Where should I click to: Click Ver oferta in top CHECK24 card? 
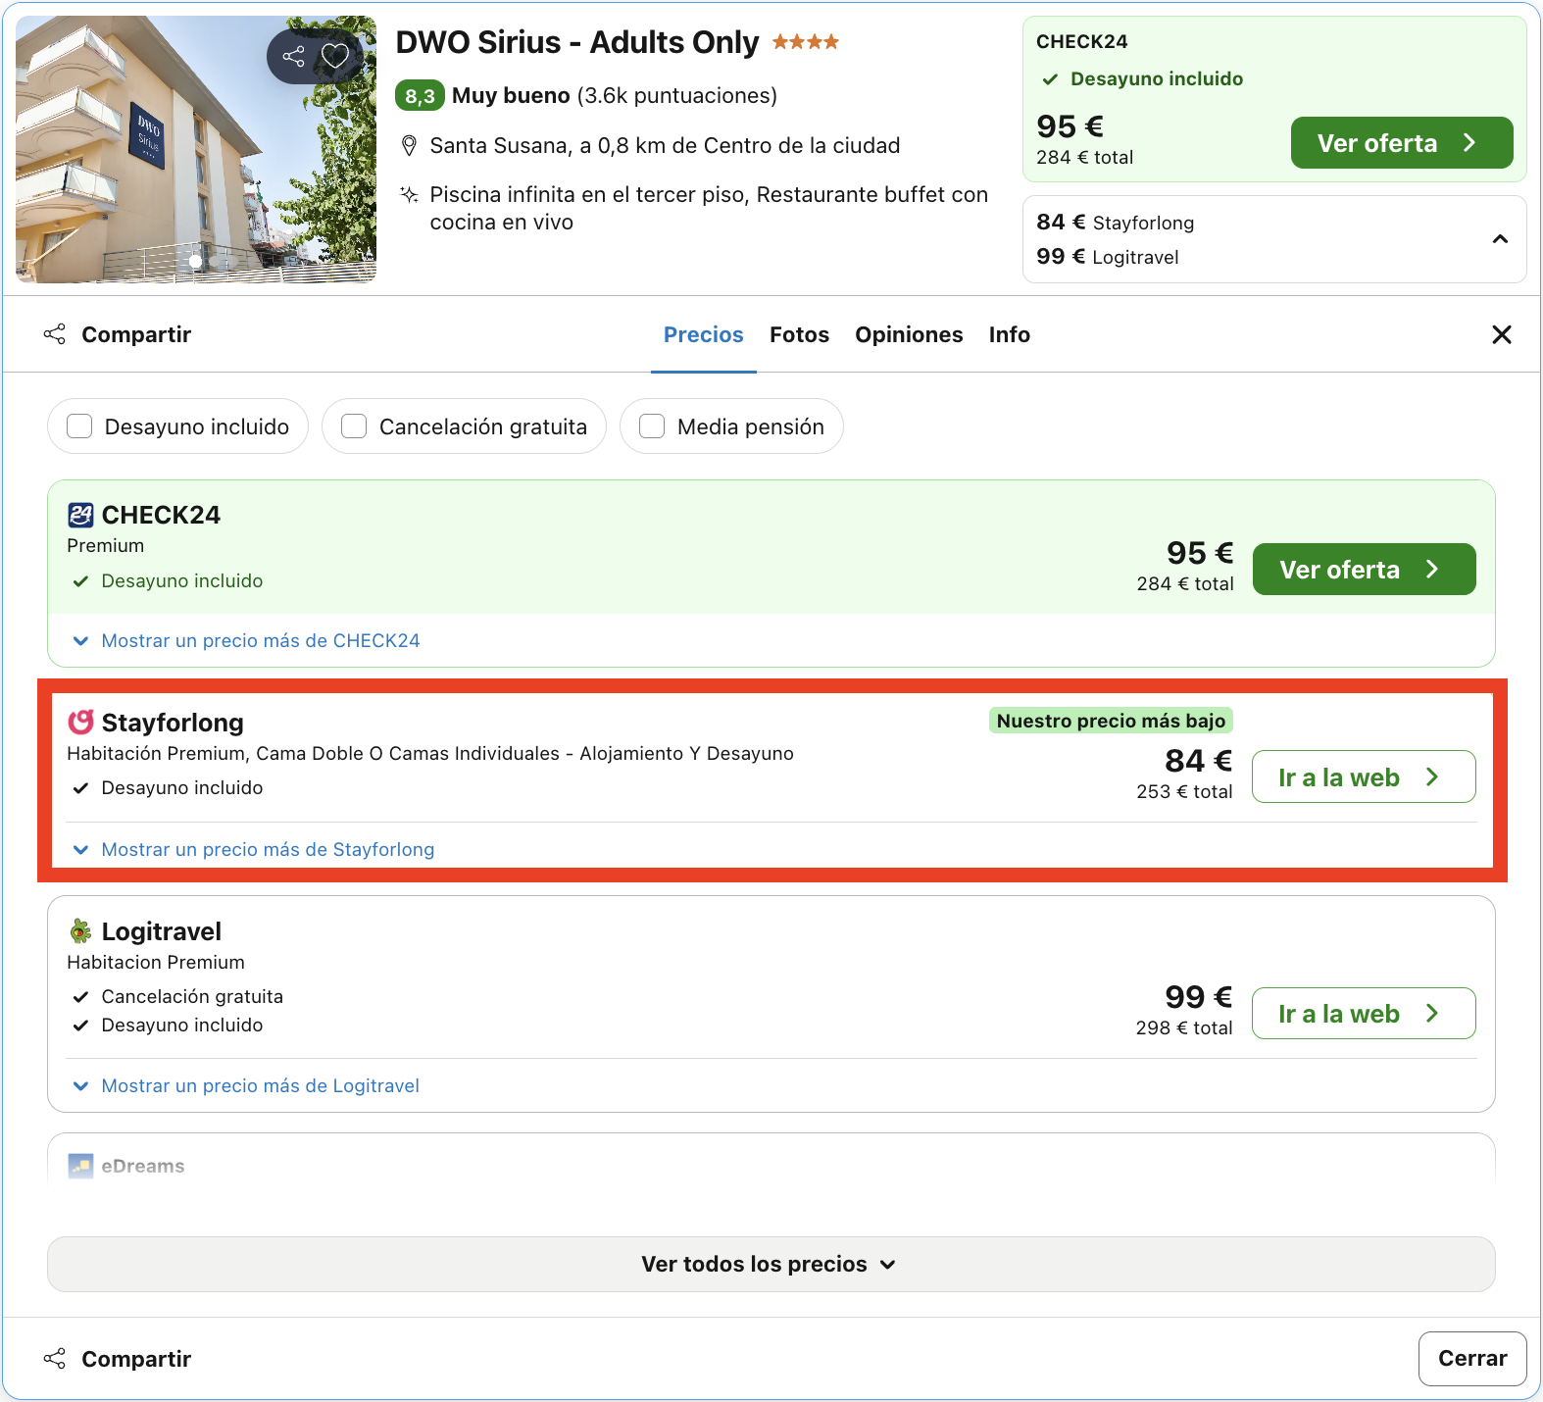(x=1402, y=143)
